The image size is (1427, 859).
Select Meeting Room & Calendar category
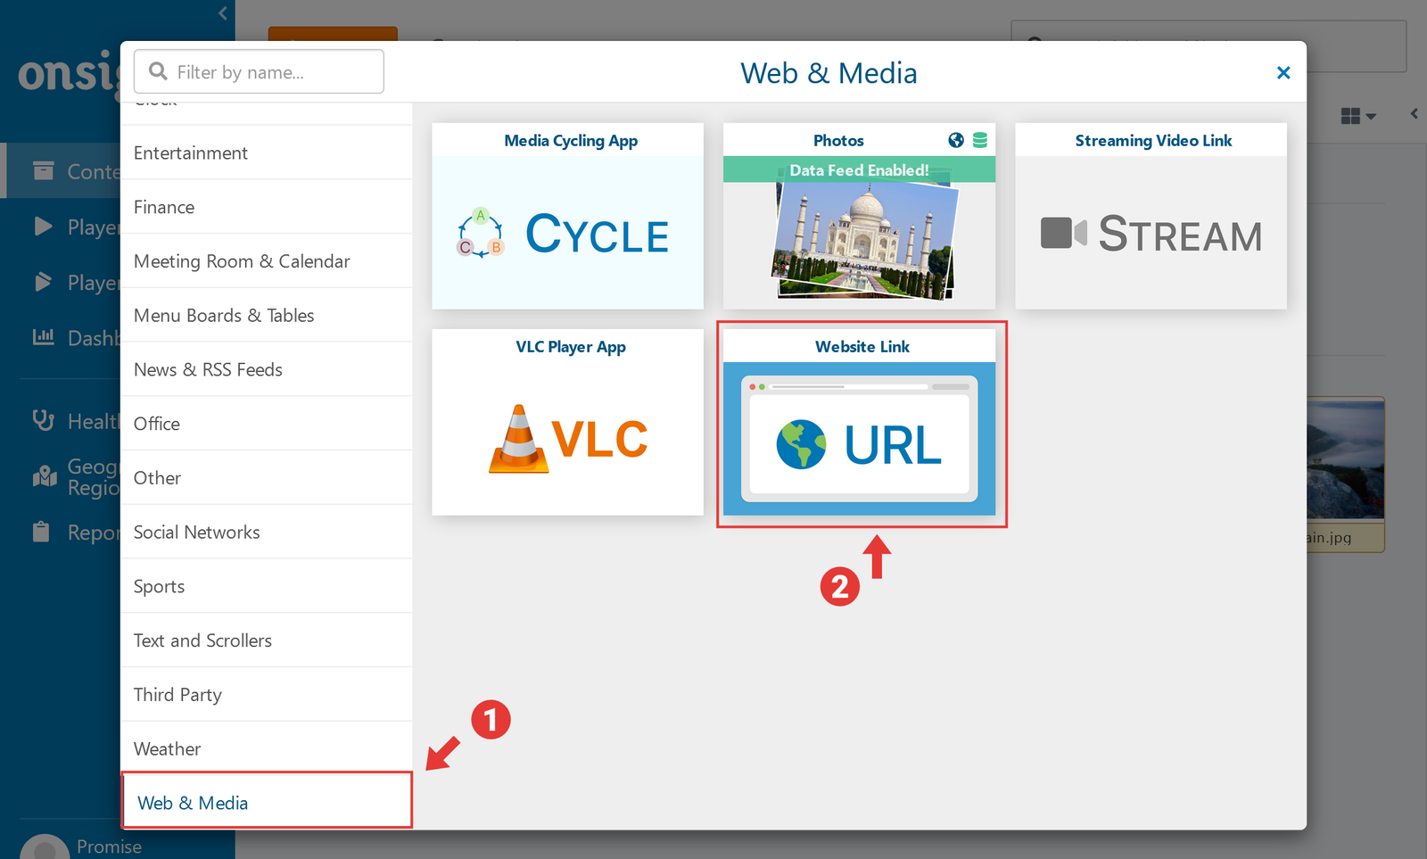(x=266, y=261)
